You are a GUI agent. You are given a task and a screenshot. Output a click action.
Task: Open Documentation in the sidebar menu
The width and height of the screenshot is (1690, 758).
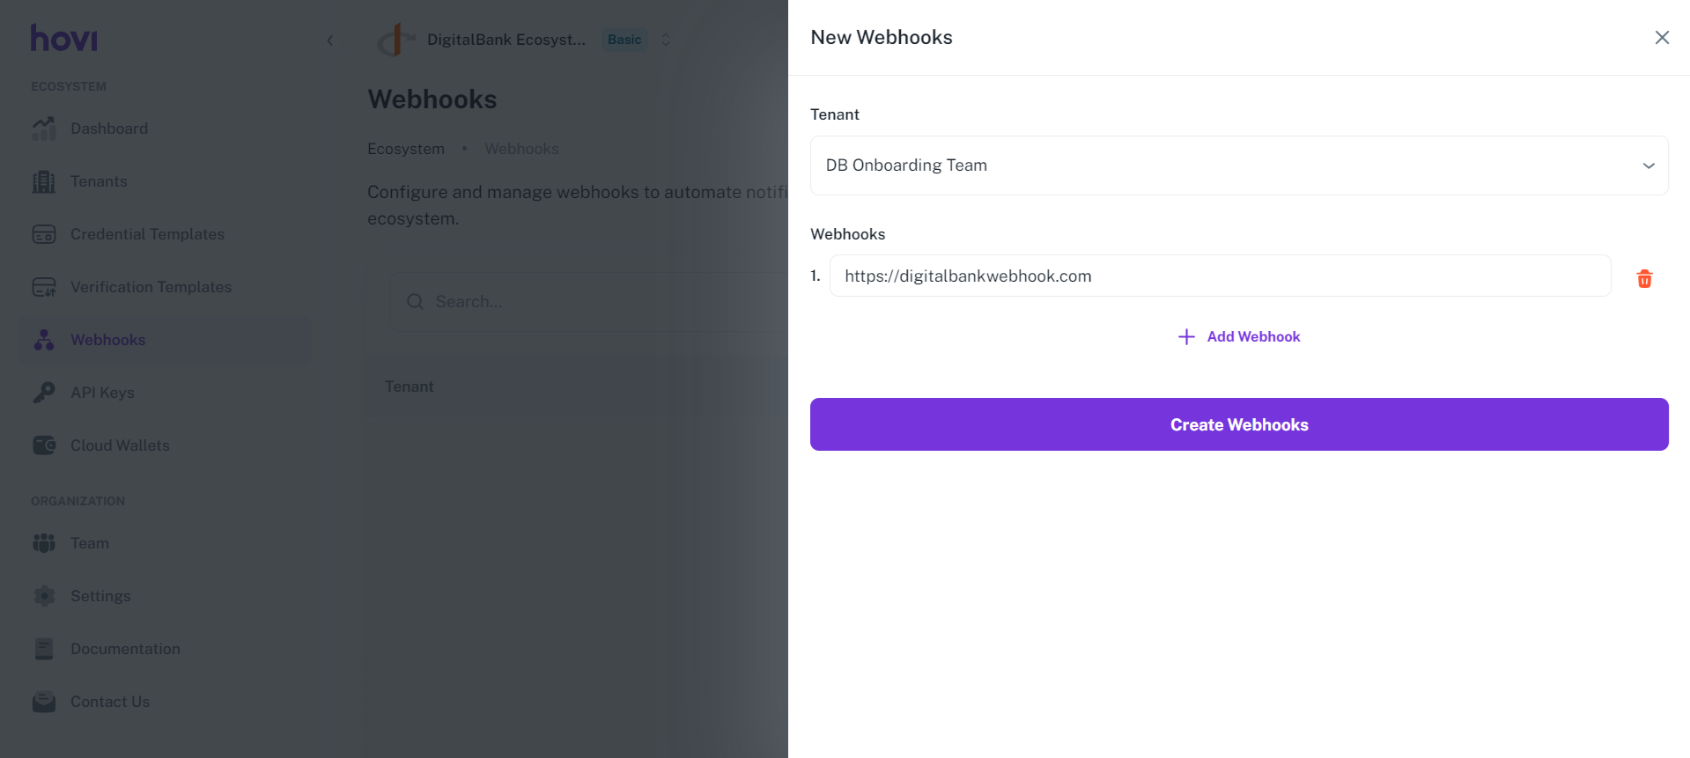click(125, 649)
